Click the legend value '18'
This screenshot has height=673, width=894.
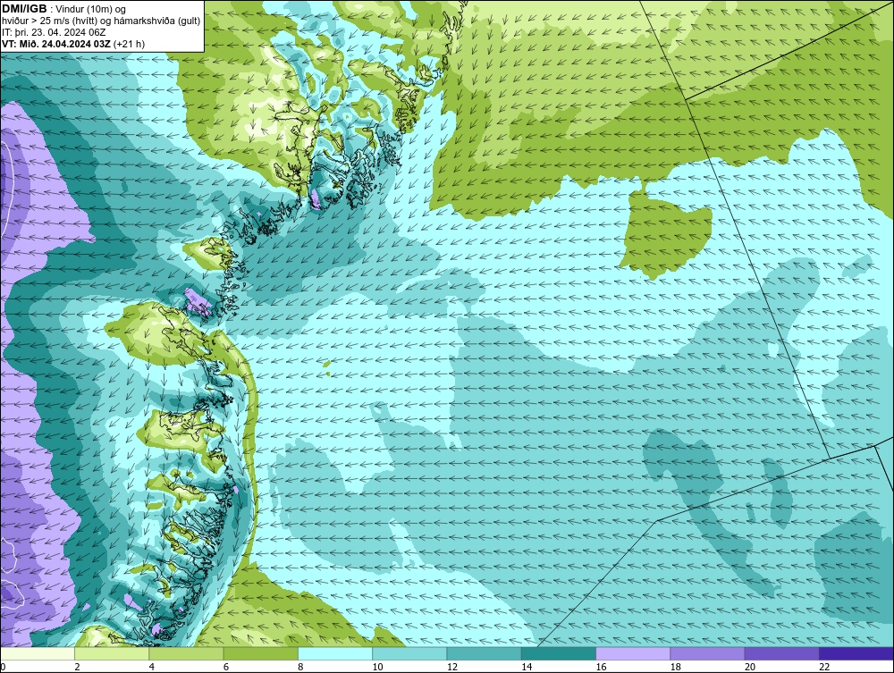point(676,667)
